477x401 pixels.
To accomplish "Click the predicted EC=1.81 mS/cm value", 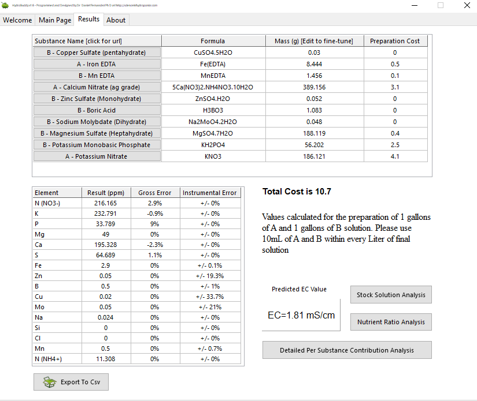I will point(301,315).
